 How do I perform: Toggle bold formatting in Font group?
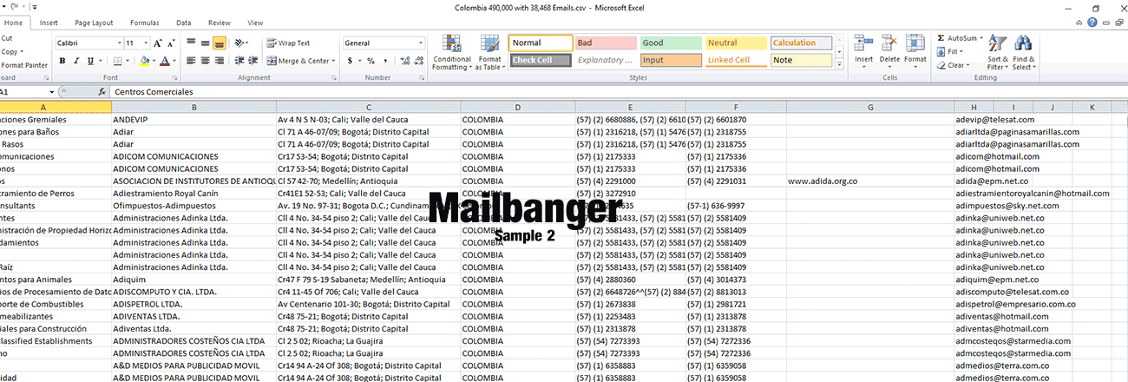62,61
